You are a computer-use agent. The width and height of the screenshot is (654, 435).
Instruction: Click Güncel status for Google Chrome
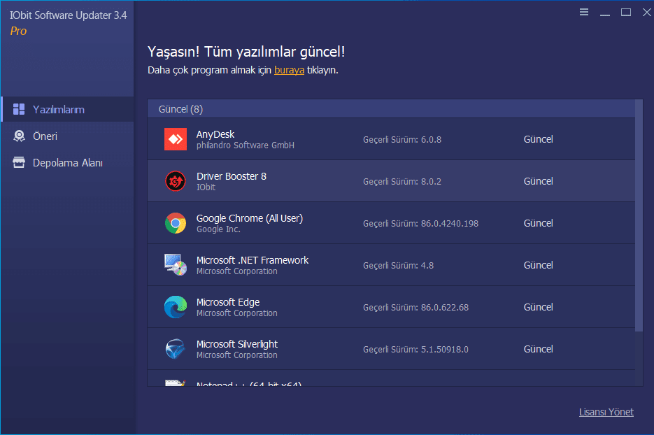coord(538,223)
